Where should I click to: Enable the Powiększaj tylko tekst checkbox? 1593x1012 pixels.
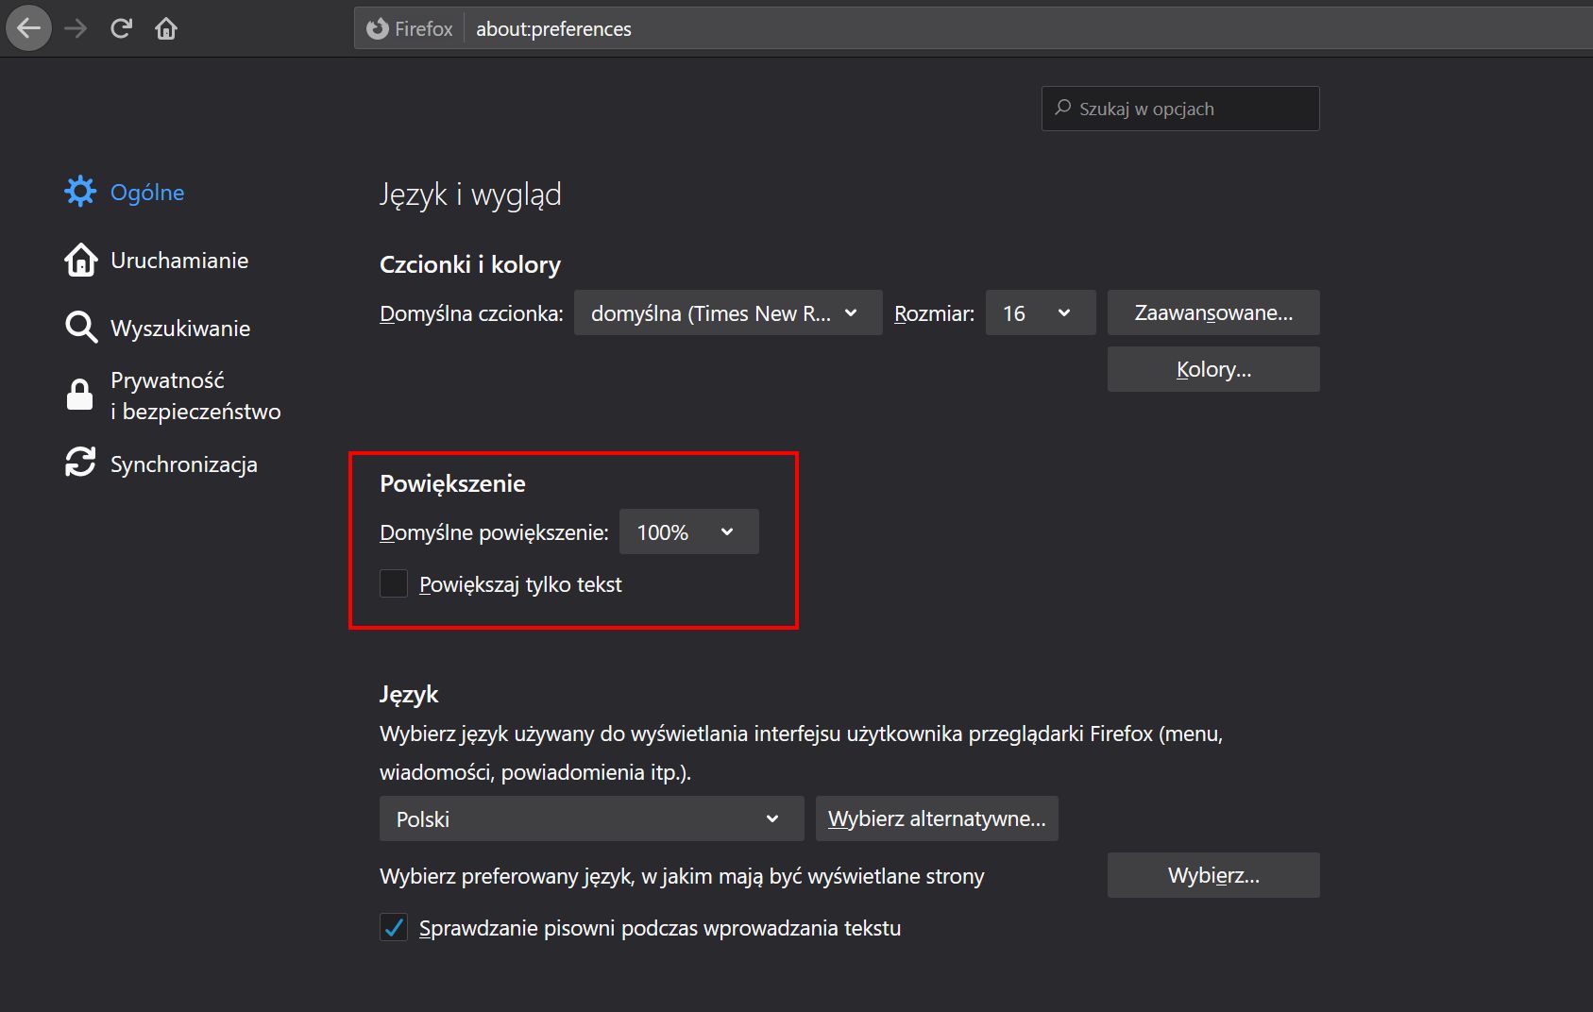(394, 583)
